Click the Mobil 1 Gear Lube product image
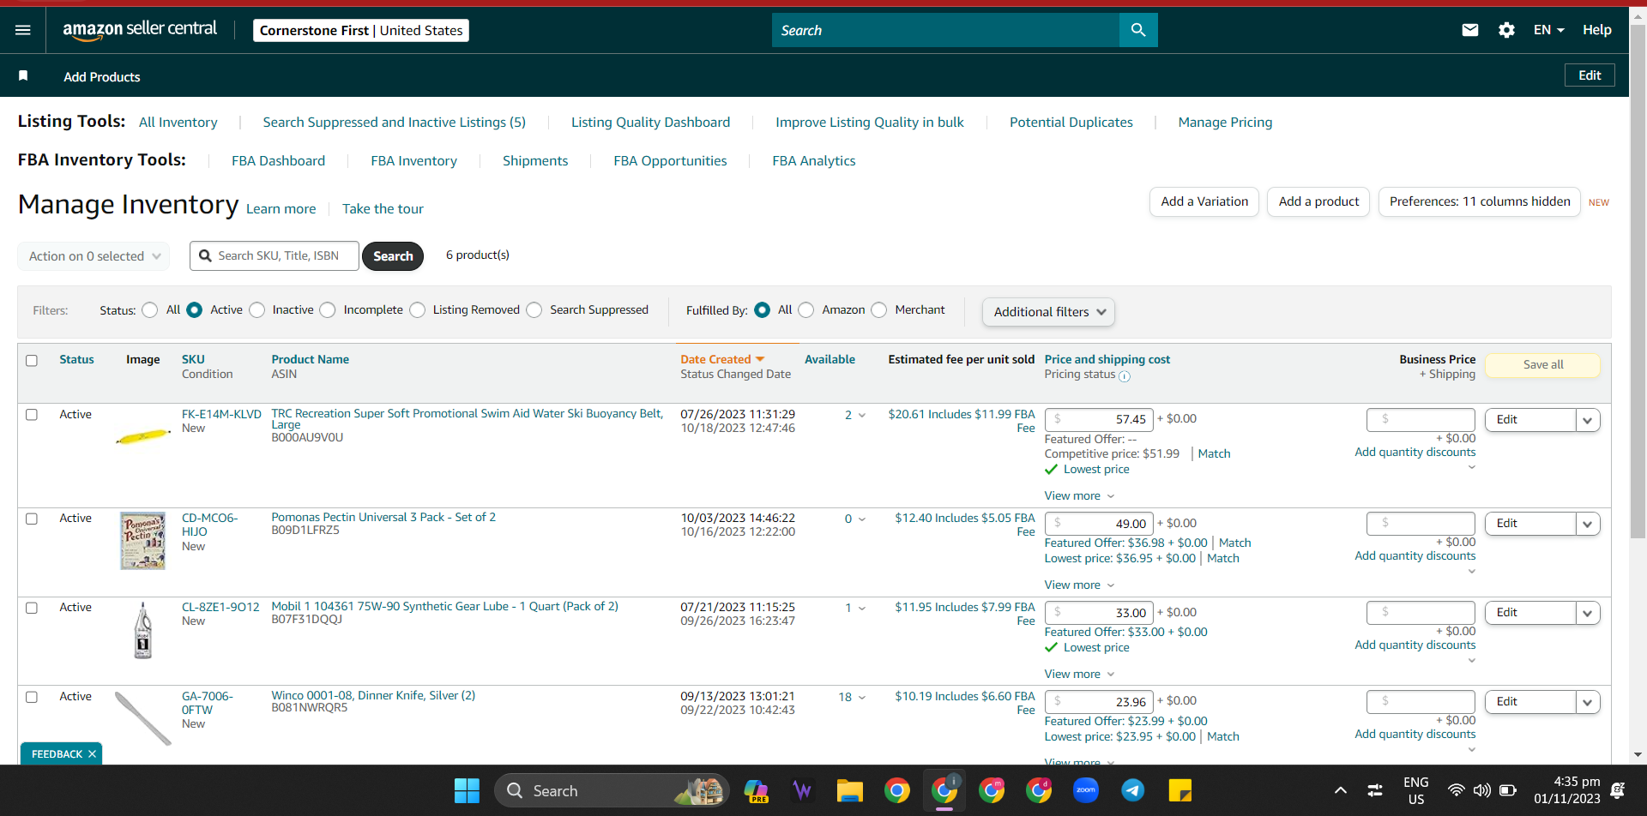This screenshot has height=816, width=1647. pyautogui.click(x=143, y=631)
